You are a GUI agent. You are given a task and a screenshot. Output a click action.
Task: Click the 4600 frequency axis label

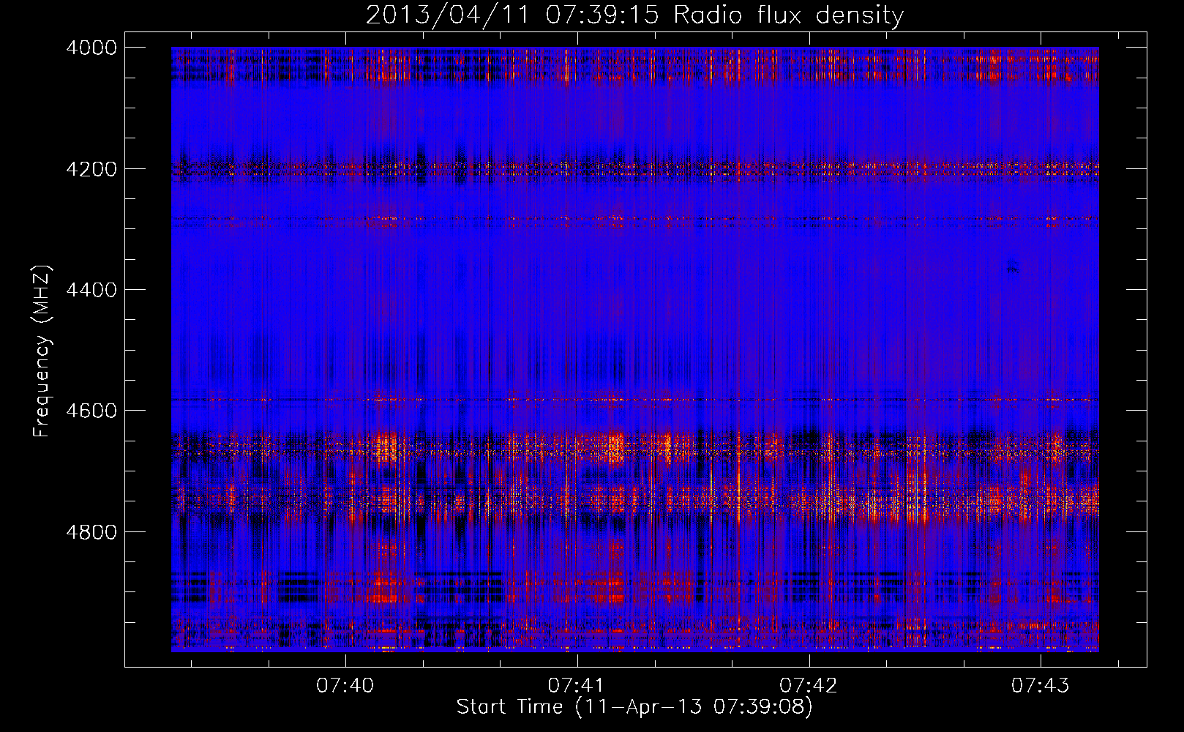(91, 411)
